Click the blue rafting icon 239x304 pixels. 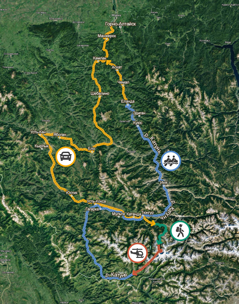click(171, 161)
